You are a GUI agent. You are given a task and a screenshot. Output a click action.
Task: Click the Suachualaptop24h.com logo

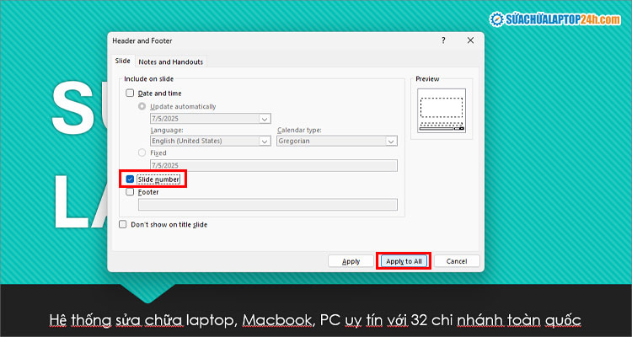(x=555, y=19)
